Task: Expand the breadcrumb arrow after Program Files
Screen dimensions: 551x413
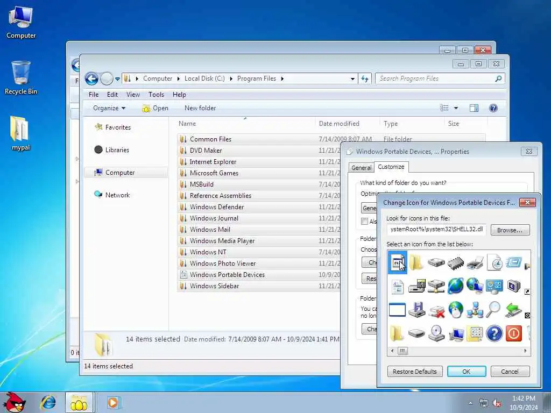Action: 282,79
